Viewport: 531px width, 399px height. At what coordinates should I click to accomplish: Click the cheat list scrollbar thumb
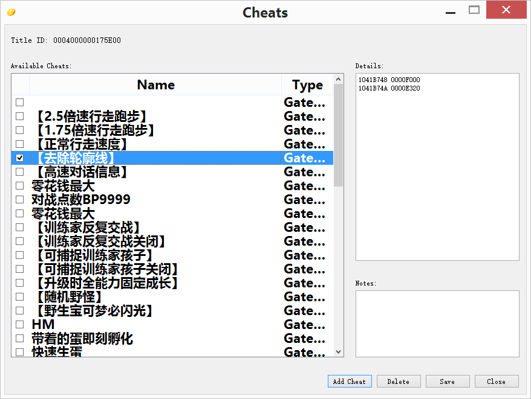(x=338, y=135)
